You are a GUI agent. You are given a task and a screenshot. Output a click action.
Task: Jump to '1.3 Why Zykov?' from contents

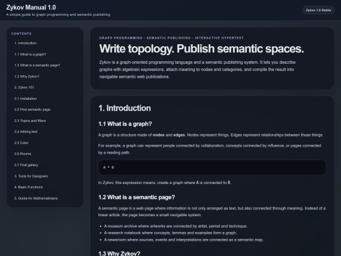point(27,76)
